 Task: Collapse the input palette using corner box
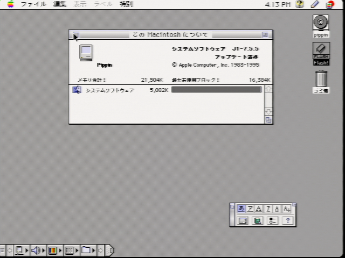click(294, 205)
